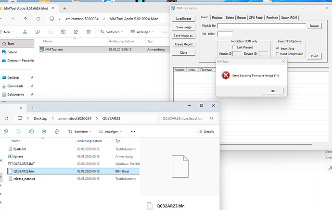The width and height of the screenshot is (332, 210).
Task: Switch to Extract tab in MMTool
Action: click(242, 18)
